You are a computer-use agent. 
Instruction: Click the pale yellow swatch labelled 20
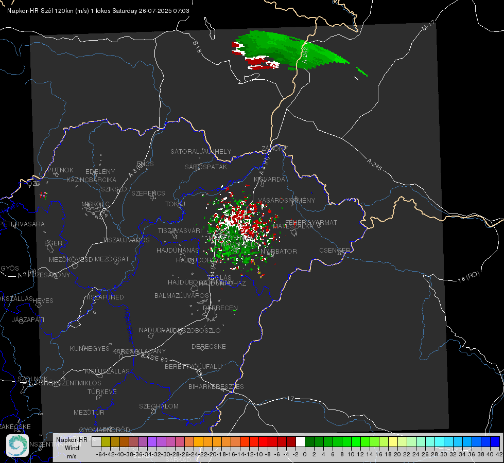point(393,442)
